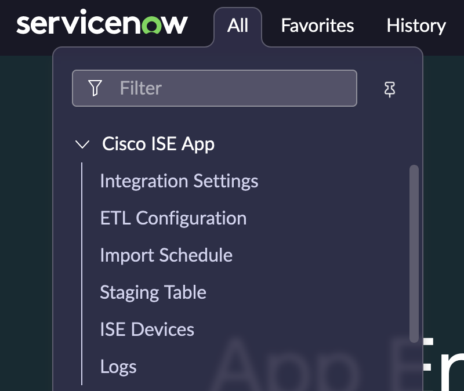Screen dimensions: 464x391
Task: Click the menu's vertical scrollbar
Action: click(x=414, y=254)
